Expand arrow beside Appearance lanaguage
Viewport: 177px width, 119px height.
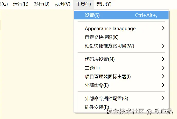pos(163,29)
